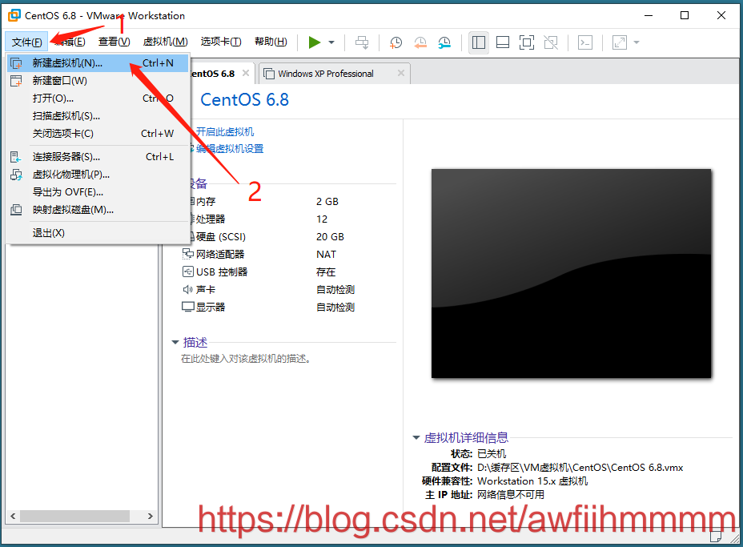743x547 pixels.
Task: Revert to previous snapshot icon
Action: (x=420, y=42)
